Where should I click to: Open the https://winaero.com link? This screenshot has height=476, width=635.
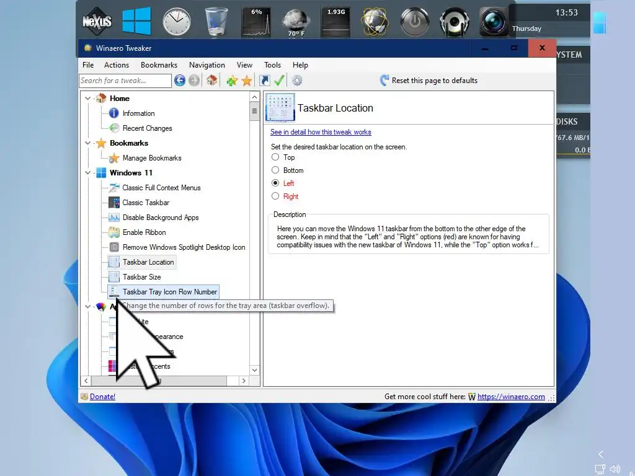click(x=511, y=397)
